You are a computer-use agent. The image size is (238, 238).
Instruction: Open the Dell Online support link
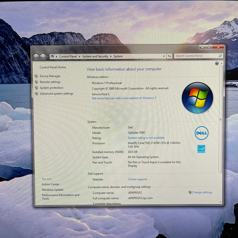(x=137, y=179)
